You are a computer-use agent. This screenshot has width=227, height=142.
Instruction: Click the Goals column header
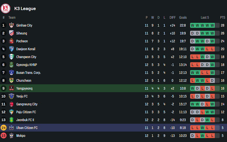[x=183, y=17]
